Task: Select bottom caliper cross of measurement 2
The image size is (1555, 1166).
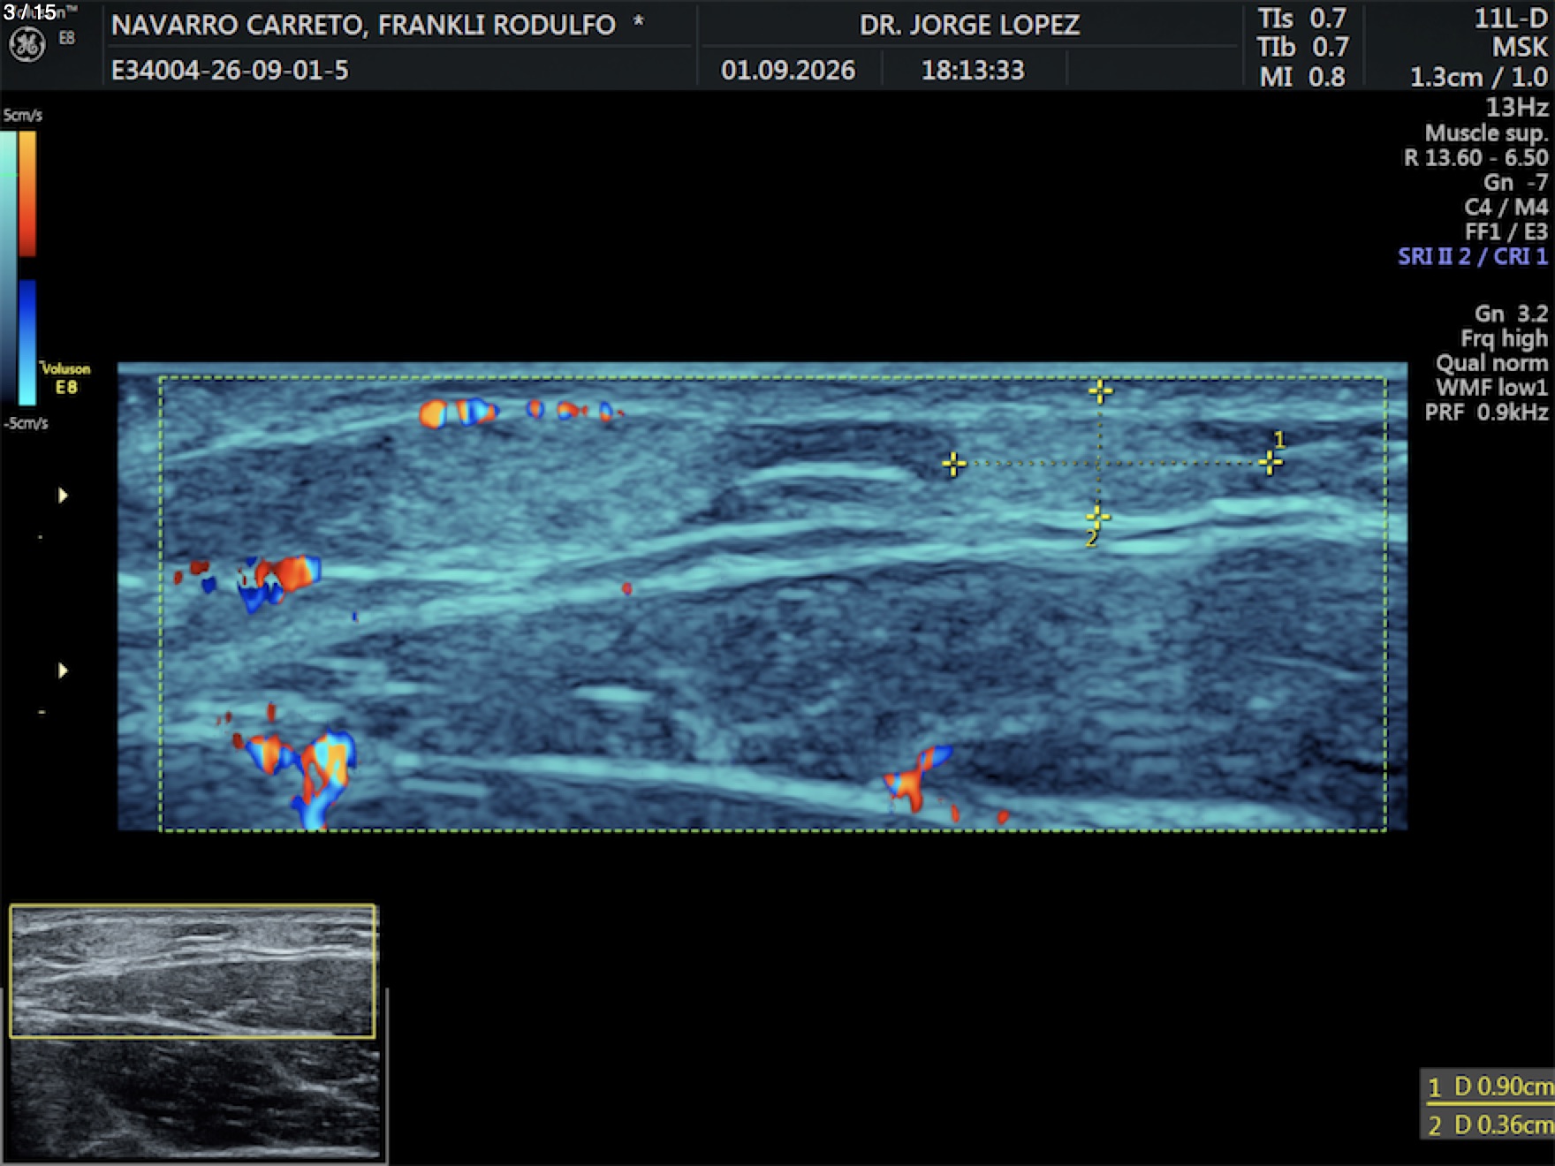Action: coord(1097,515)
